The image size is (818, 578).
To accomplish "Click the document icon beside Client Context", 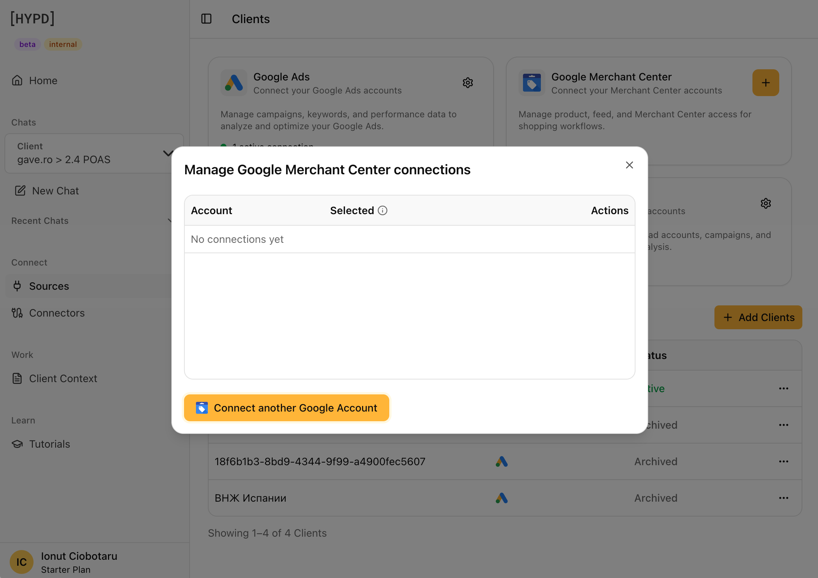I will (x=17, y=378).
